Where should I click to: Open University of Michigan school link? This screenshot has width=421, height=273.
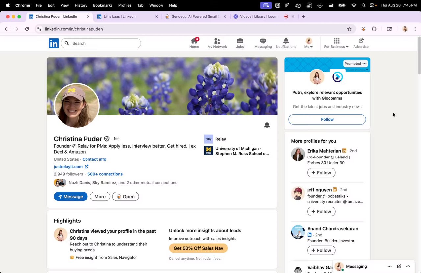[237, 151]
